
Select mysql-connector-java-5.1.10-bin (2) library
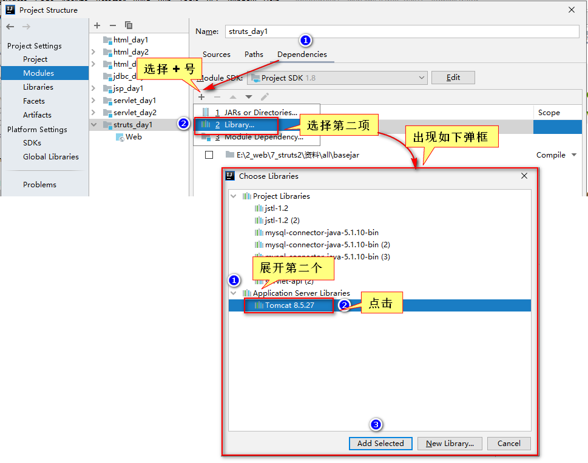pos(328,245)
